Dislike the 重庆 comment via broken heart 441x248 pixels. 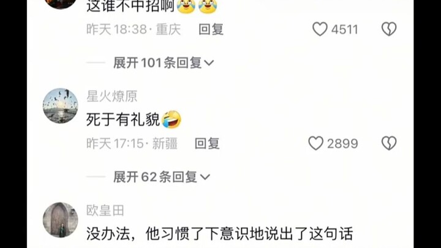tap(389, 29)
